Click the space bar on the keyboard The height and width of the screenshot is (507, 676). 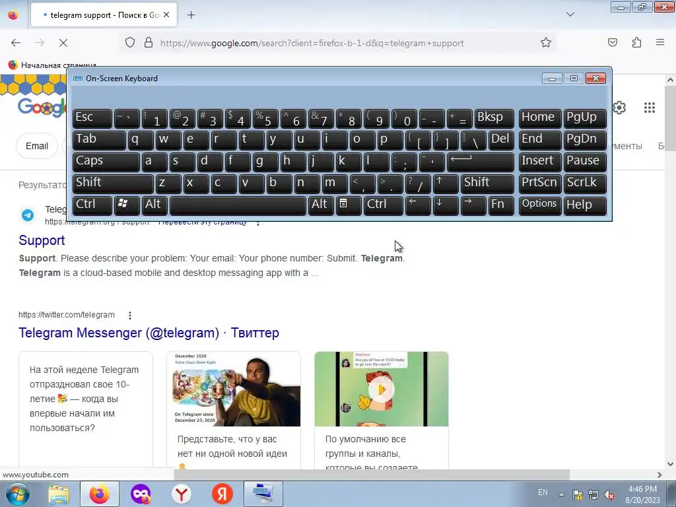pyautogui.click(x=238, y=206)
